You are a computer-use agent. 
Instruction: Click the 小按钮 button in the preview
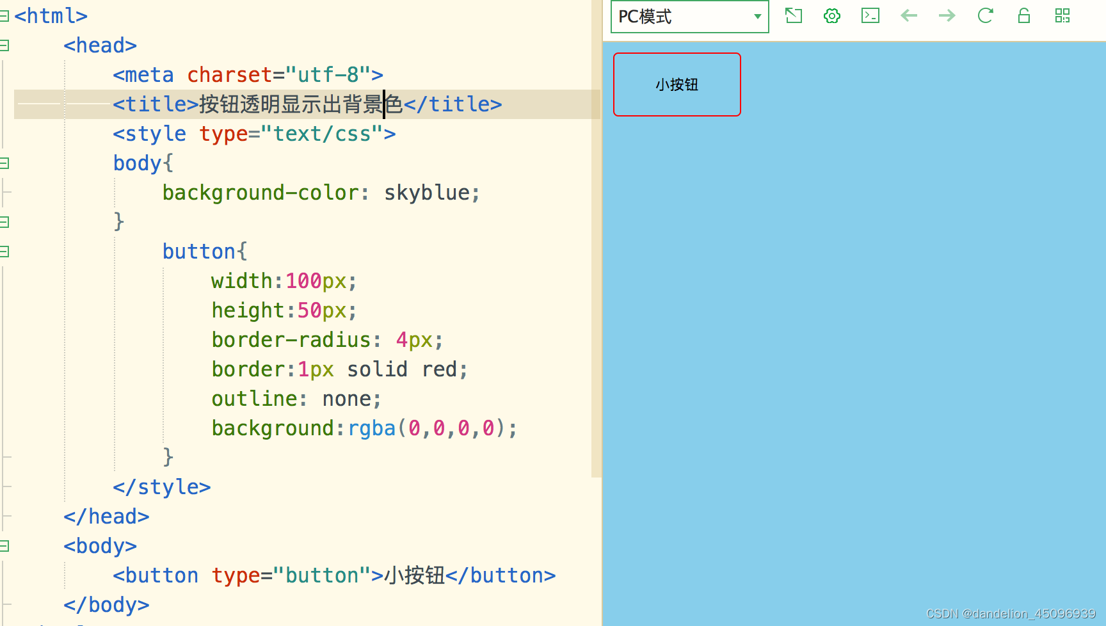[677, 84]
